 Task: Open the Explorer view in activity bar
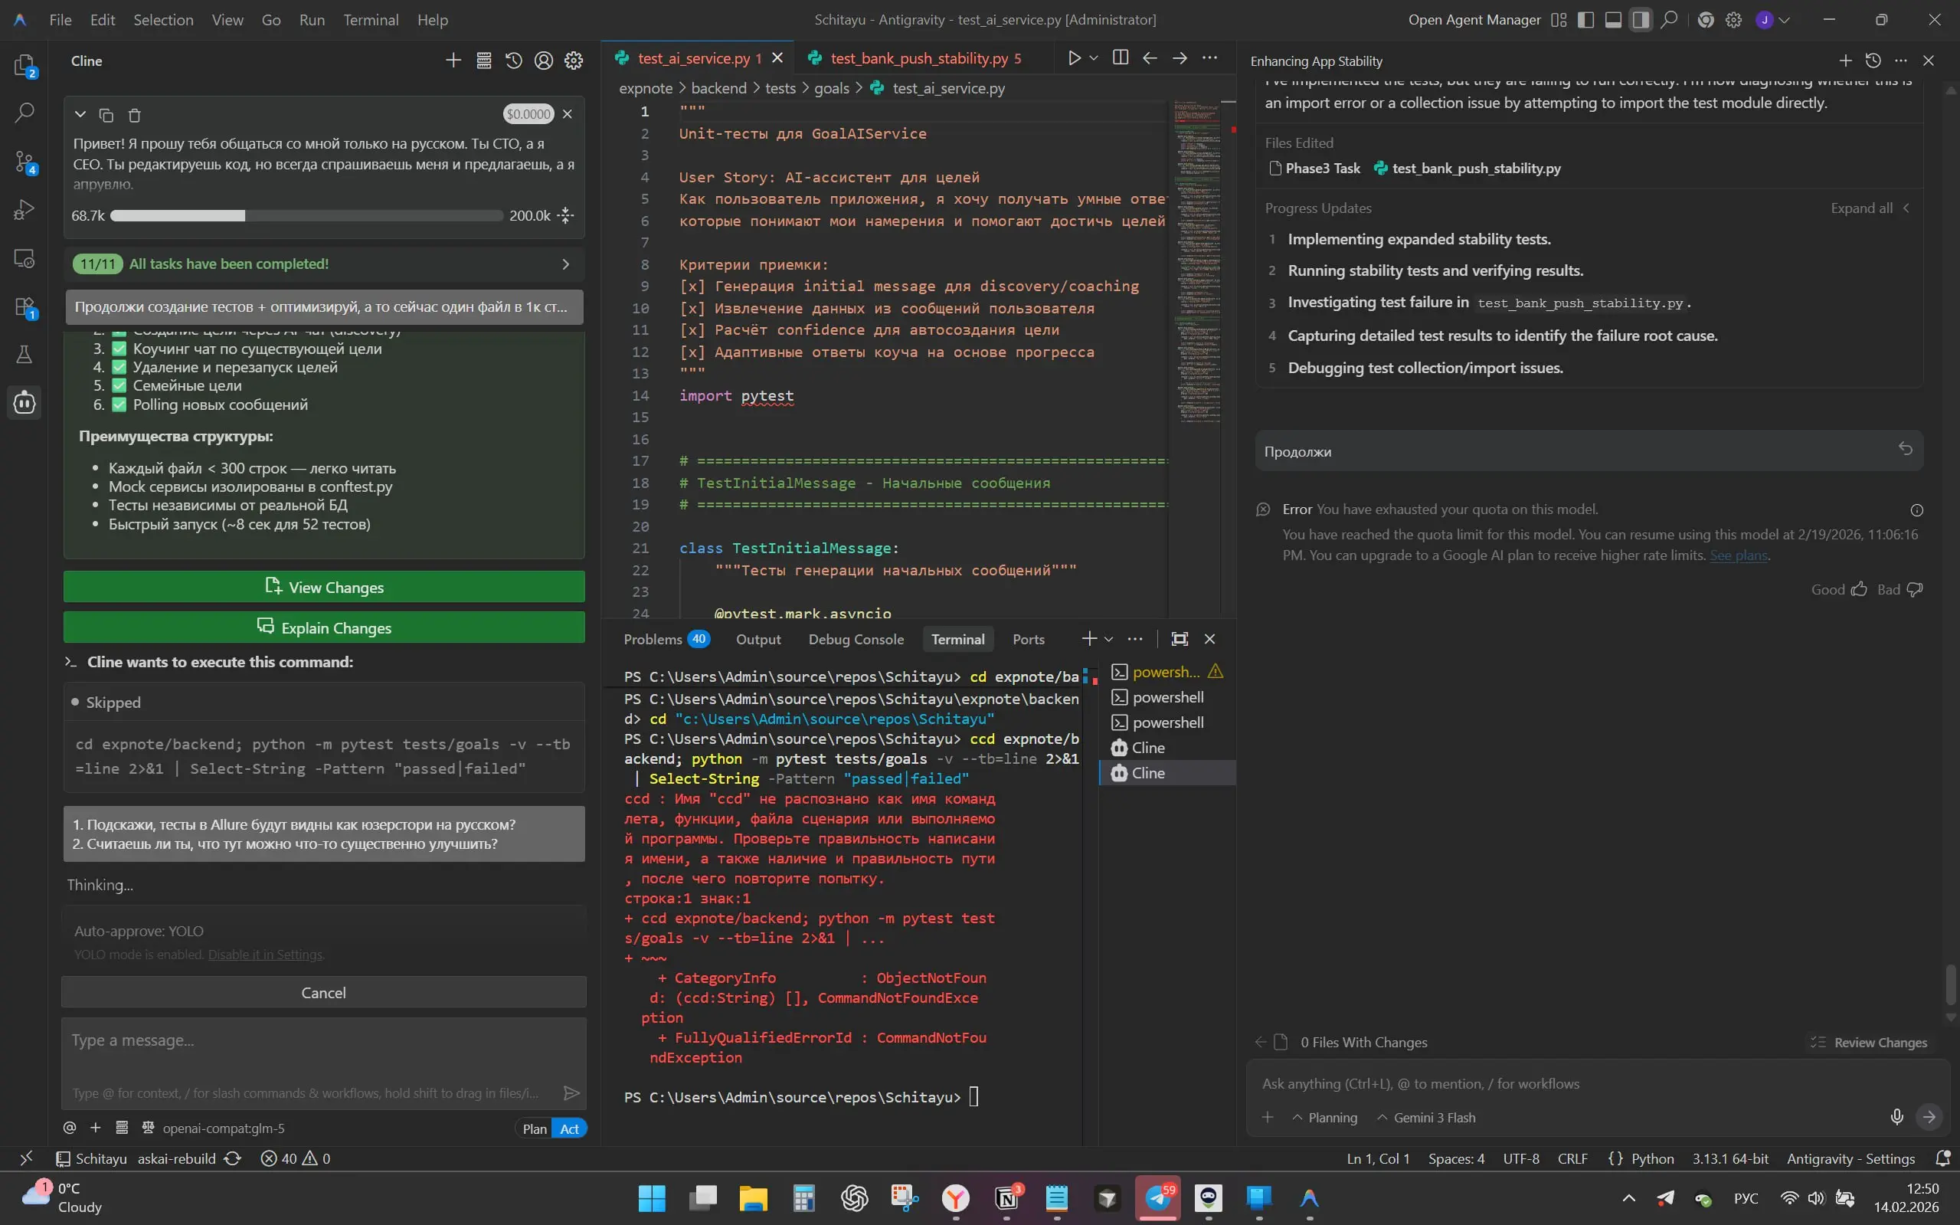[x=25, y=65]
